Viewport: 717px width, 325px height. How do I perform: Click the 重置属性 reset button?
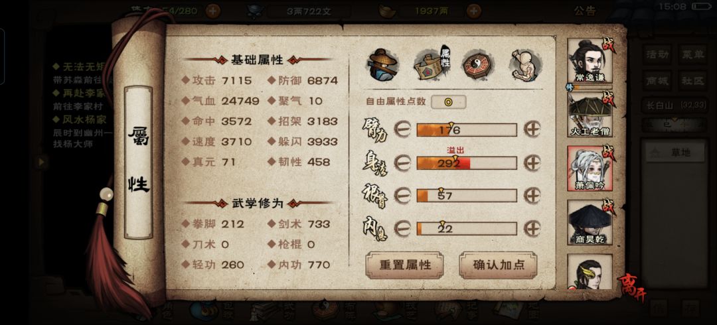[405, 265]
